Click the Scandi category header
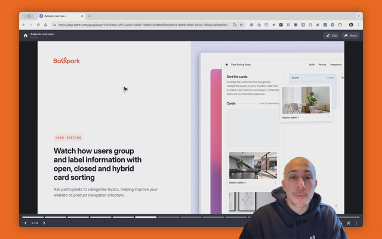382x239 pixels. pyautogui.click(x=313, y=78)
